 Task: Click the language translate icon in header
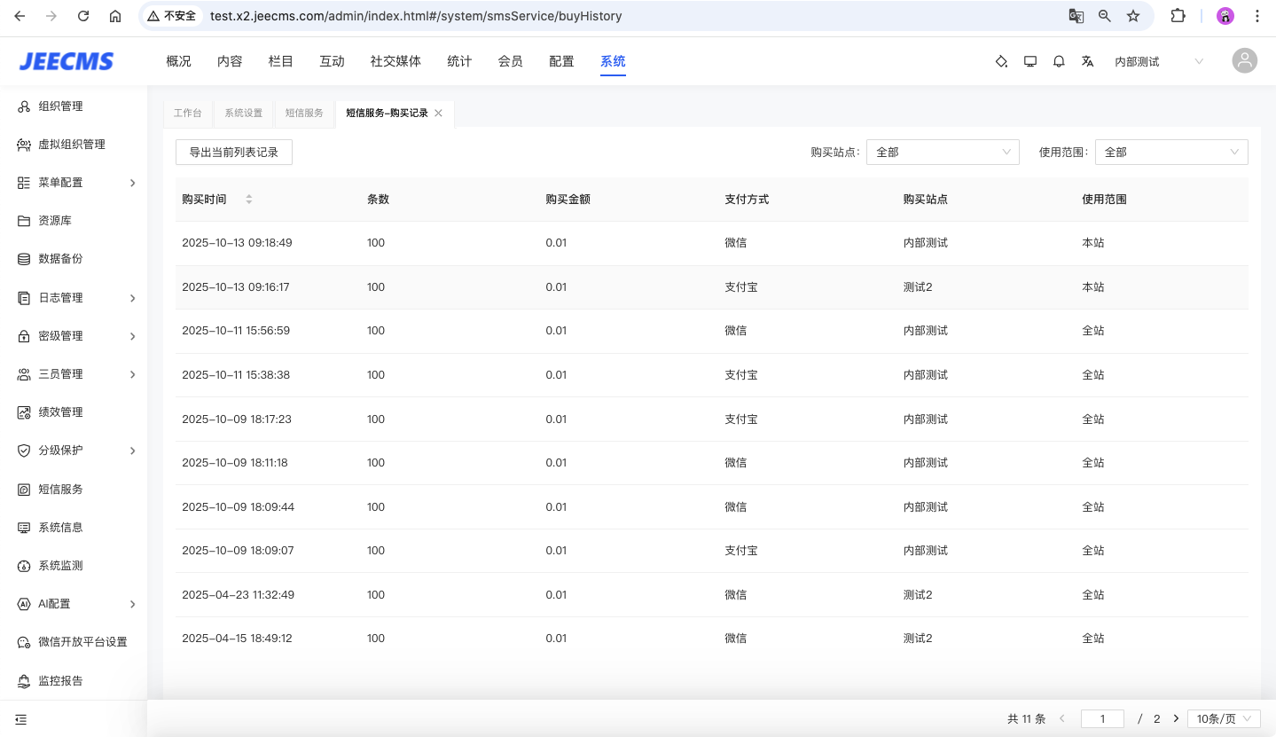(x=1087, y=61)
